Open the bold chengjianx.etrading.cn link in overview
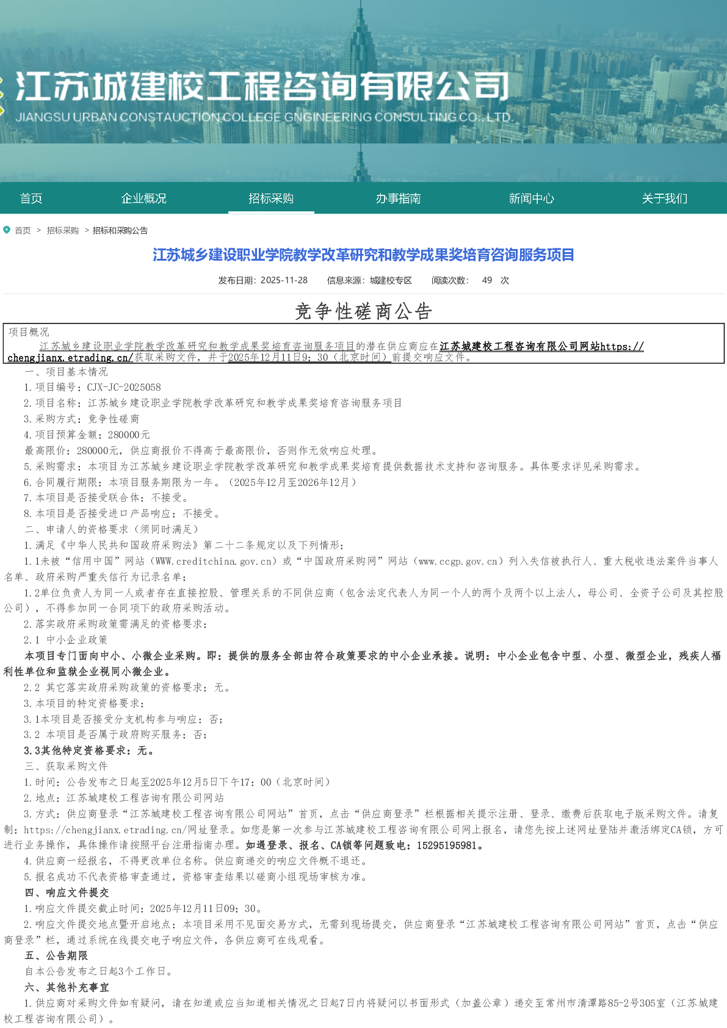 pos(70,358)
